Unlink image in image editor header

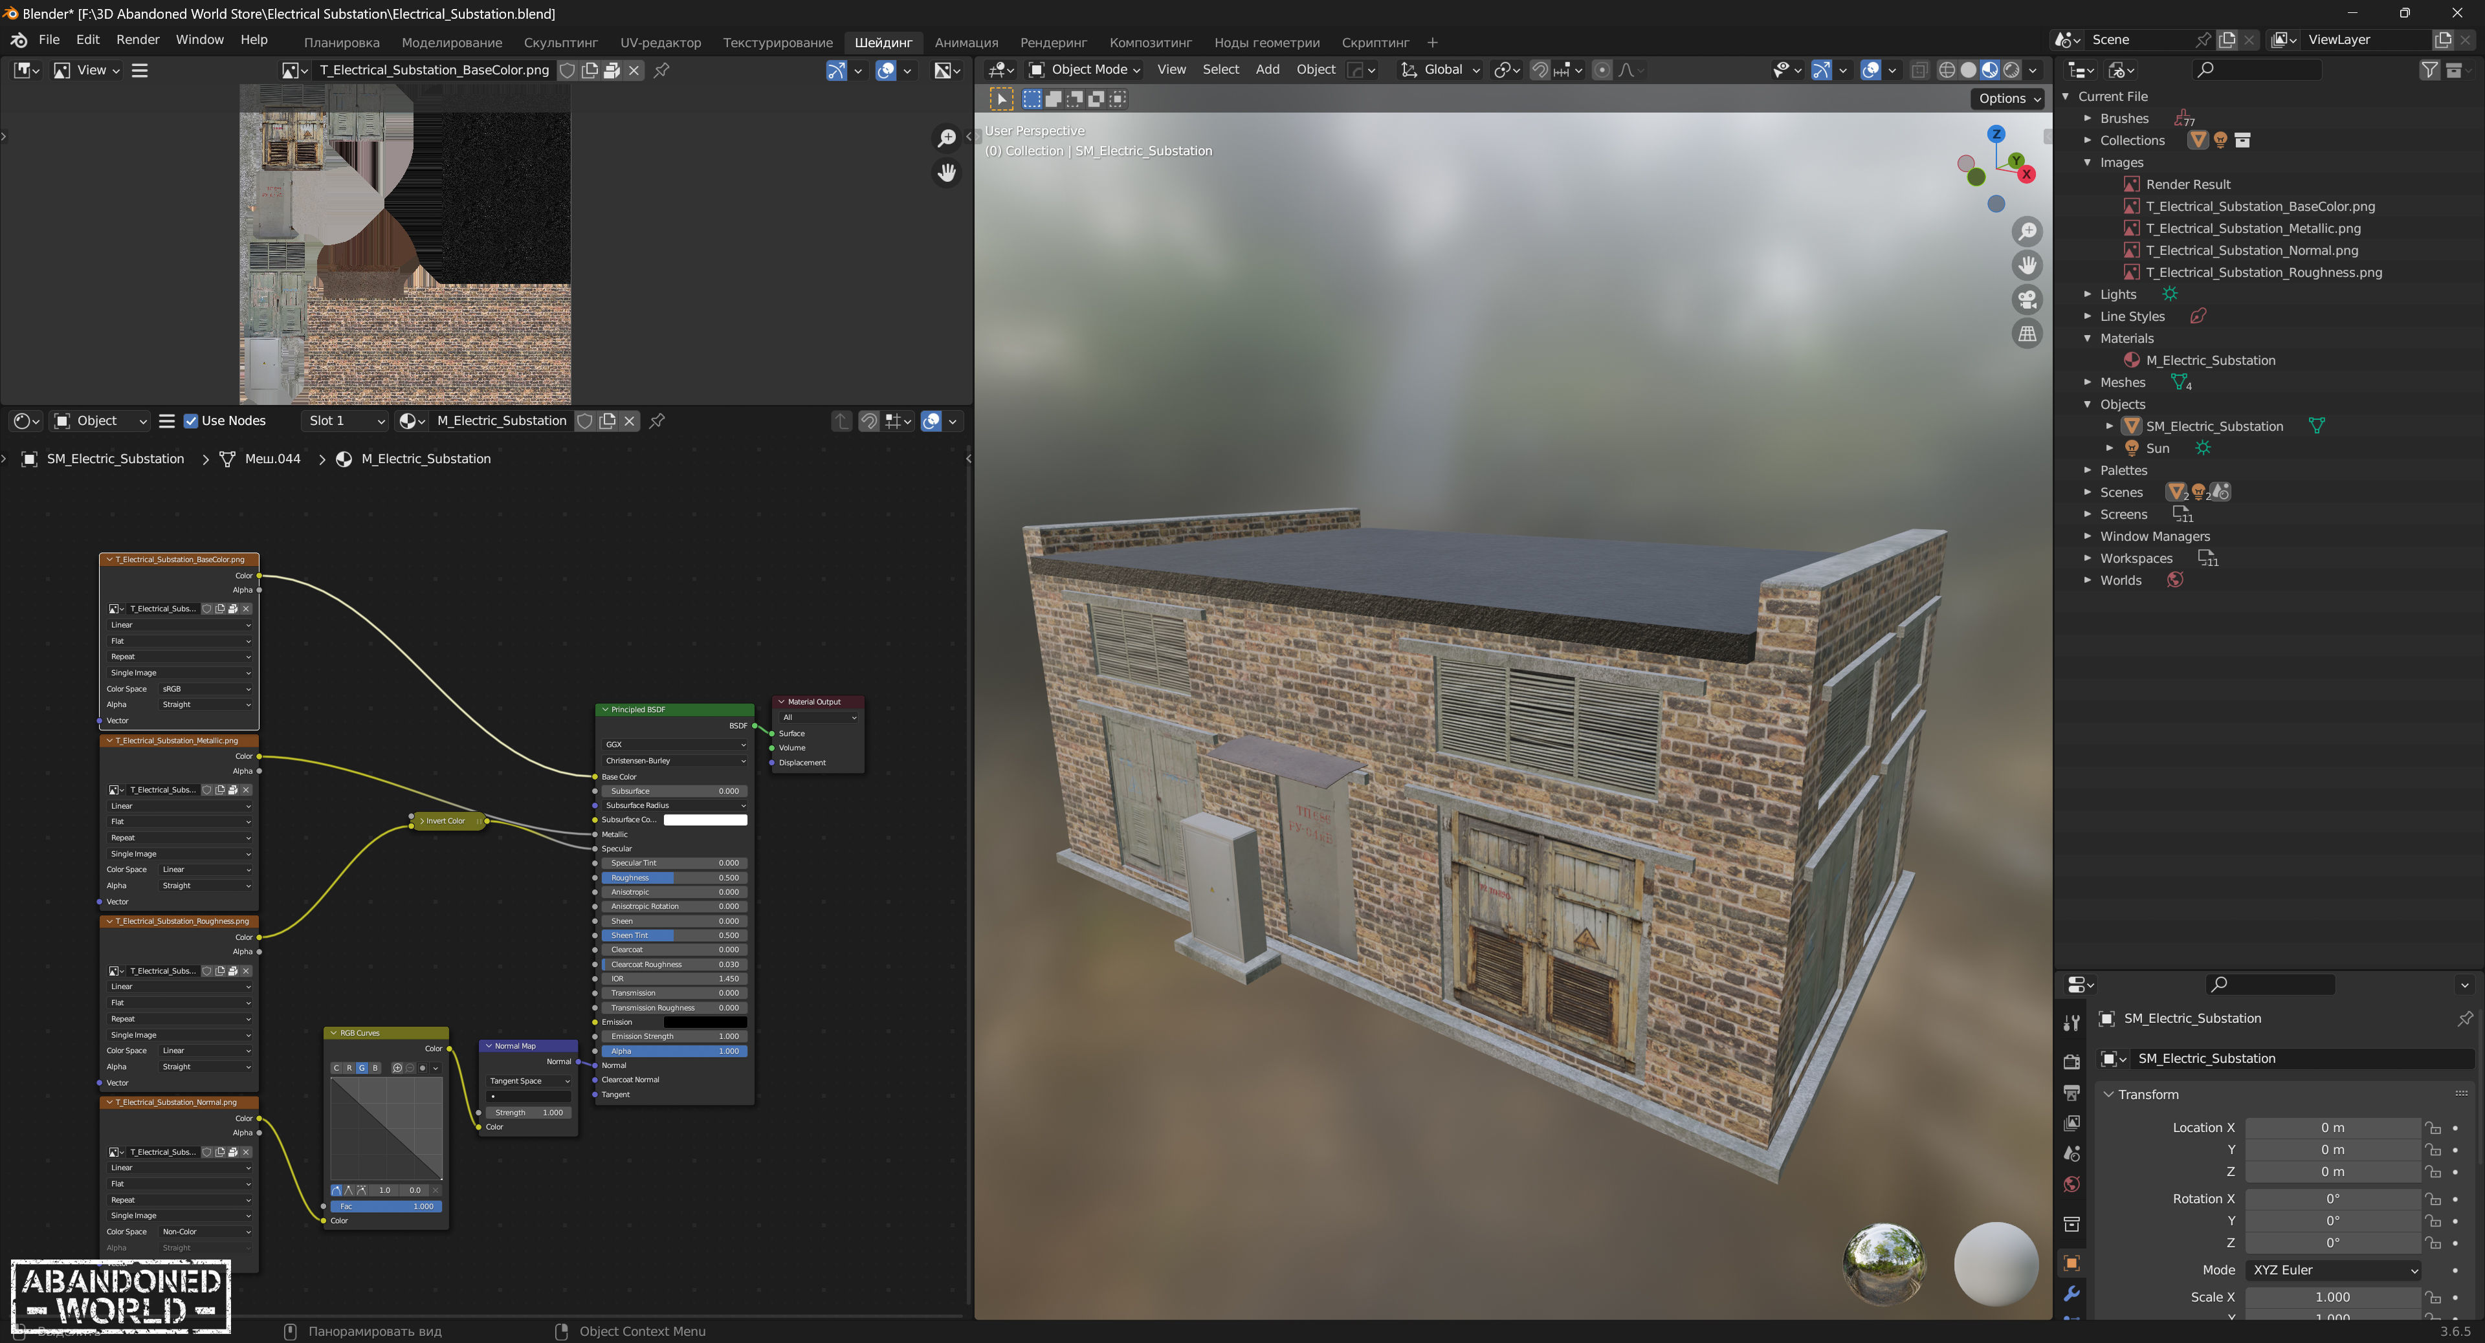634,71
